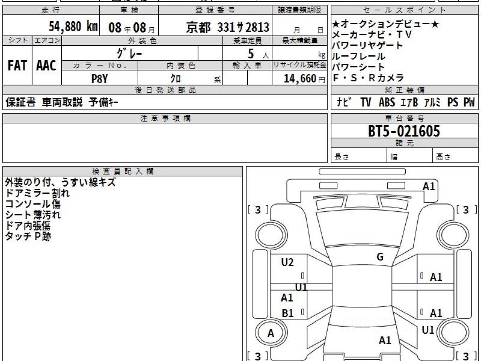Select the ABS equipment entry
The height and width of the screenshot is (361, 481).
(x=387, y=103)
